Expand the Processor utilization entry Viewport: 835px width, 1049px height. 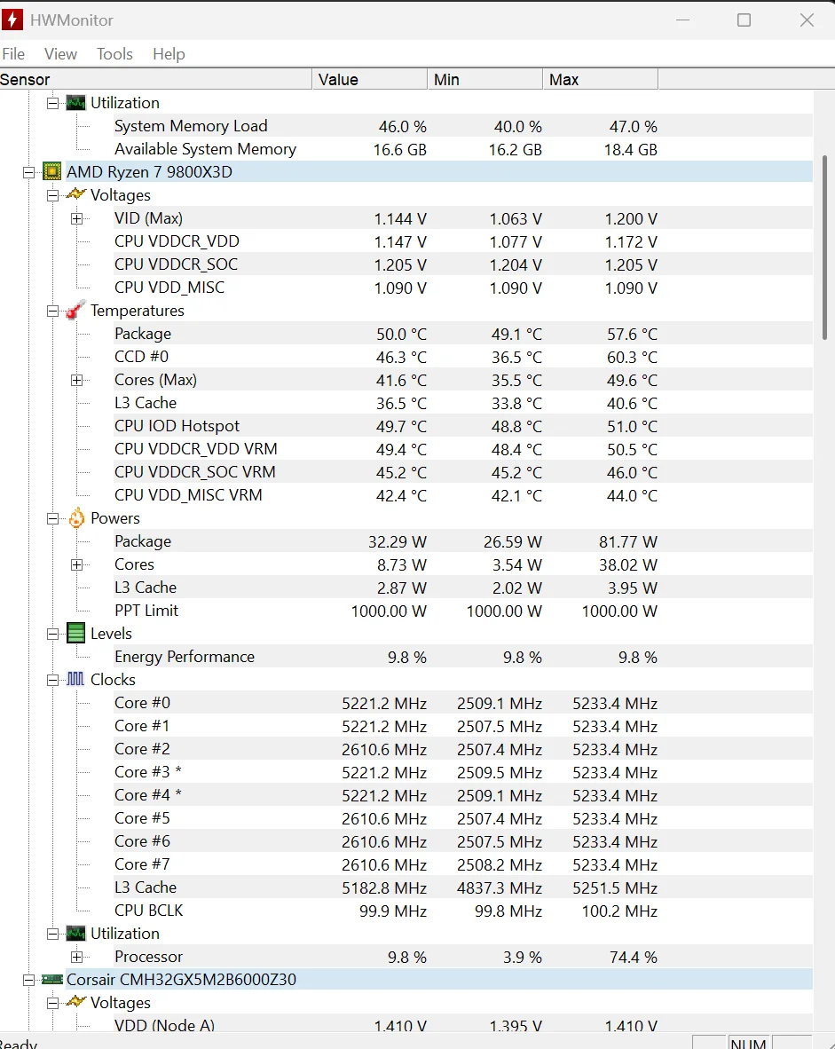tap(76, 957)
